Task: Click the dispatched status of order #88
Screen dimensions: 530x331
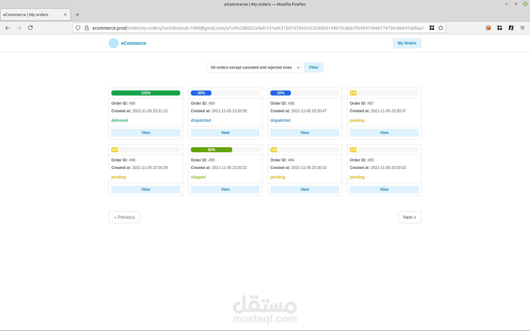Action: [280, 120]
